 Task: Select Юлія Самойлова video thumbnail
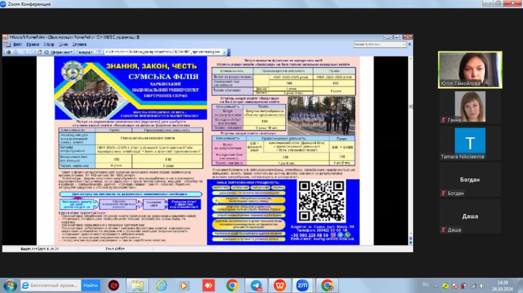[x=470, y=70]
